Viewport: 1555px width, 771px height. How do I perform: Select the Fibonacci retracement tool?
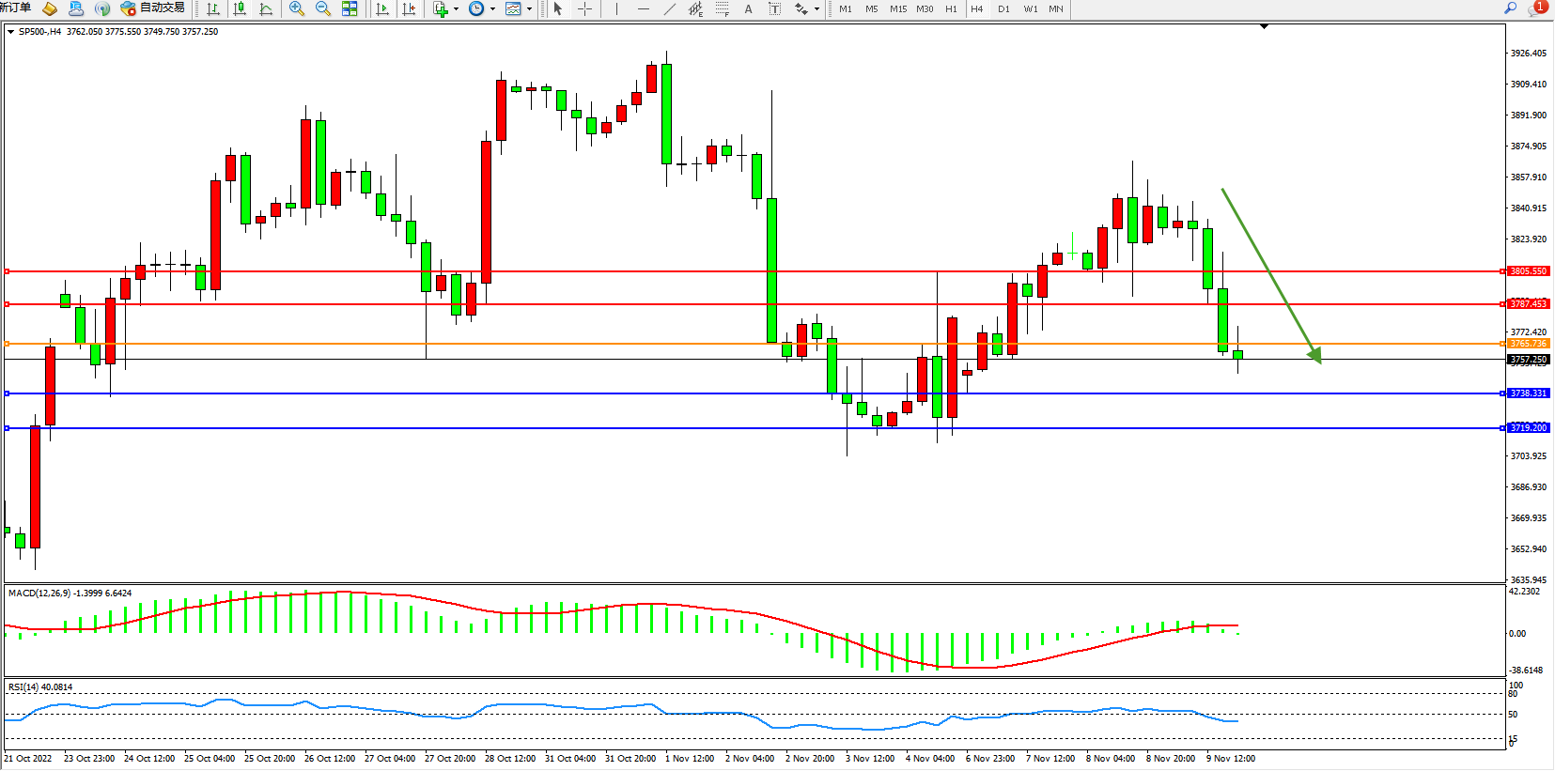click(722, 8)
